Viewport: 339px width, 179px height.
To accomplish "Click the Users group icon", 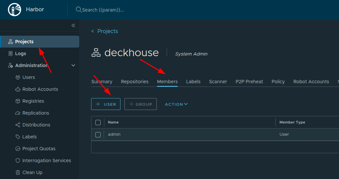I will click(x=18, y=77).
